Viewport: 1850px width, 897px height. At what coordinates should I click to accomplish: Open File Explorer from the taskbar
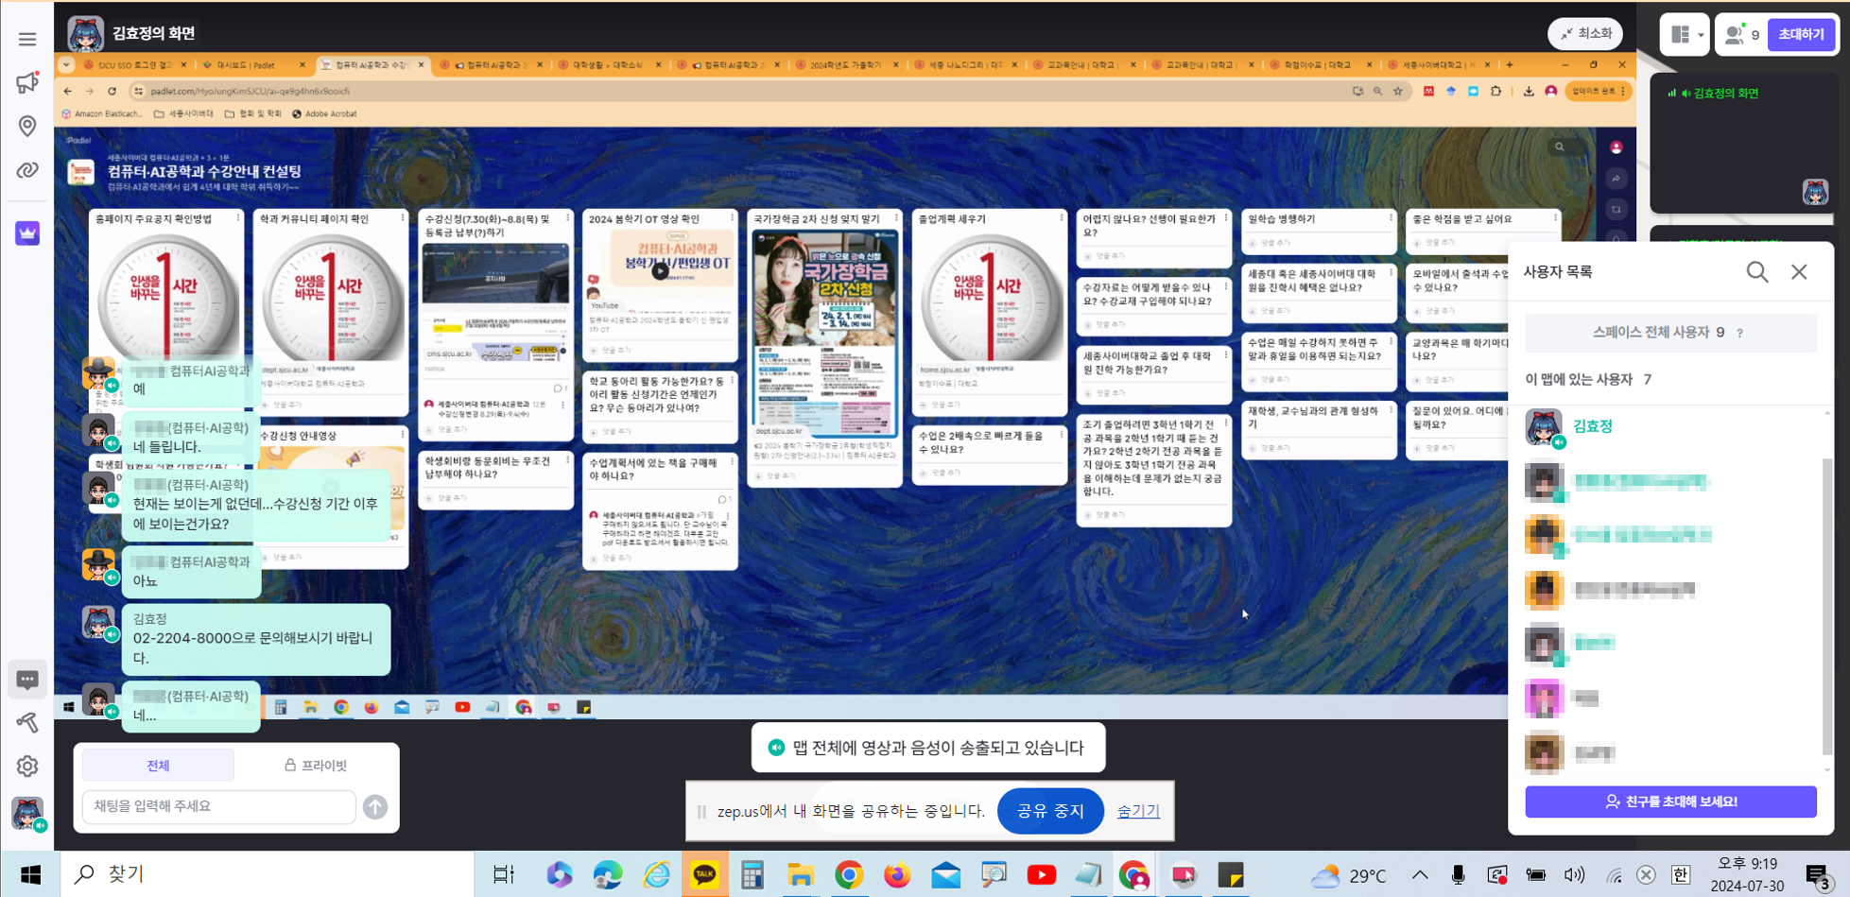(x=801, y=874)
